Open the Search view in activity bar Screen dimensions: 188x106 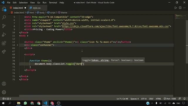point(4,17)
